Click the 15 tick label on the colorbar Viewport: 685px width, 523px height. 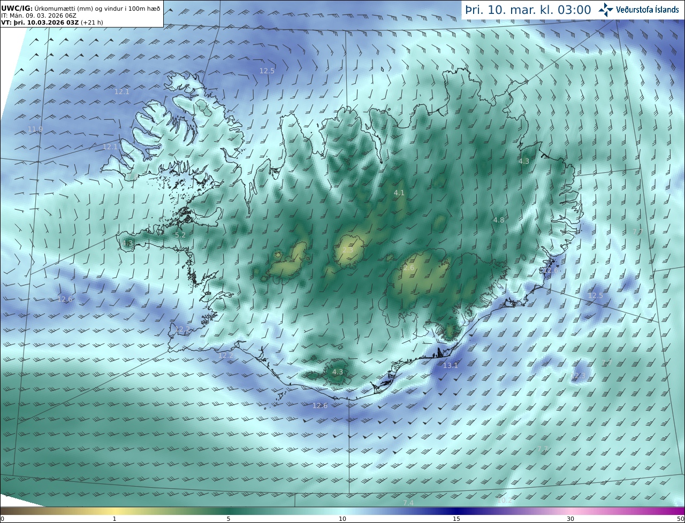point(456,519)
